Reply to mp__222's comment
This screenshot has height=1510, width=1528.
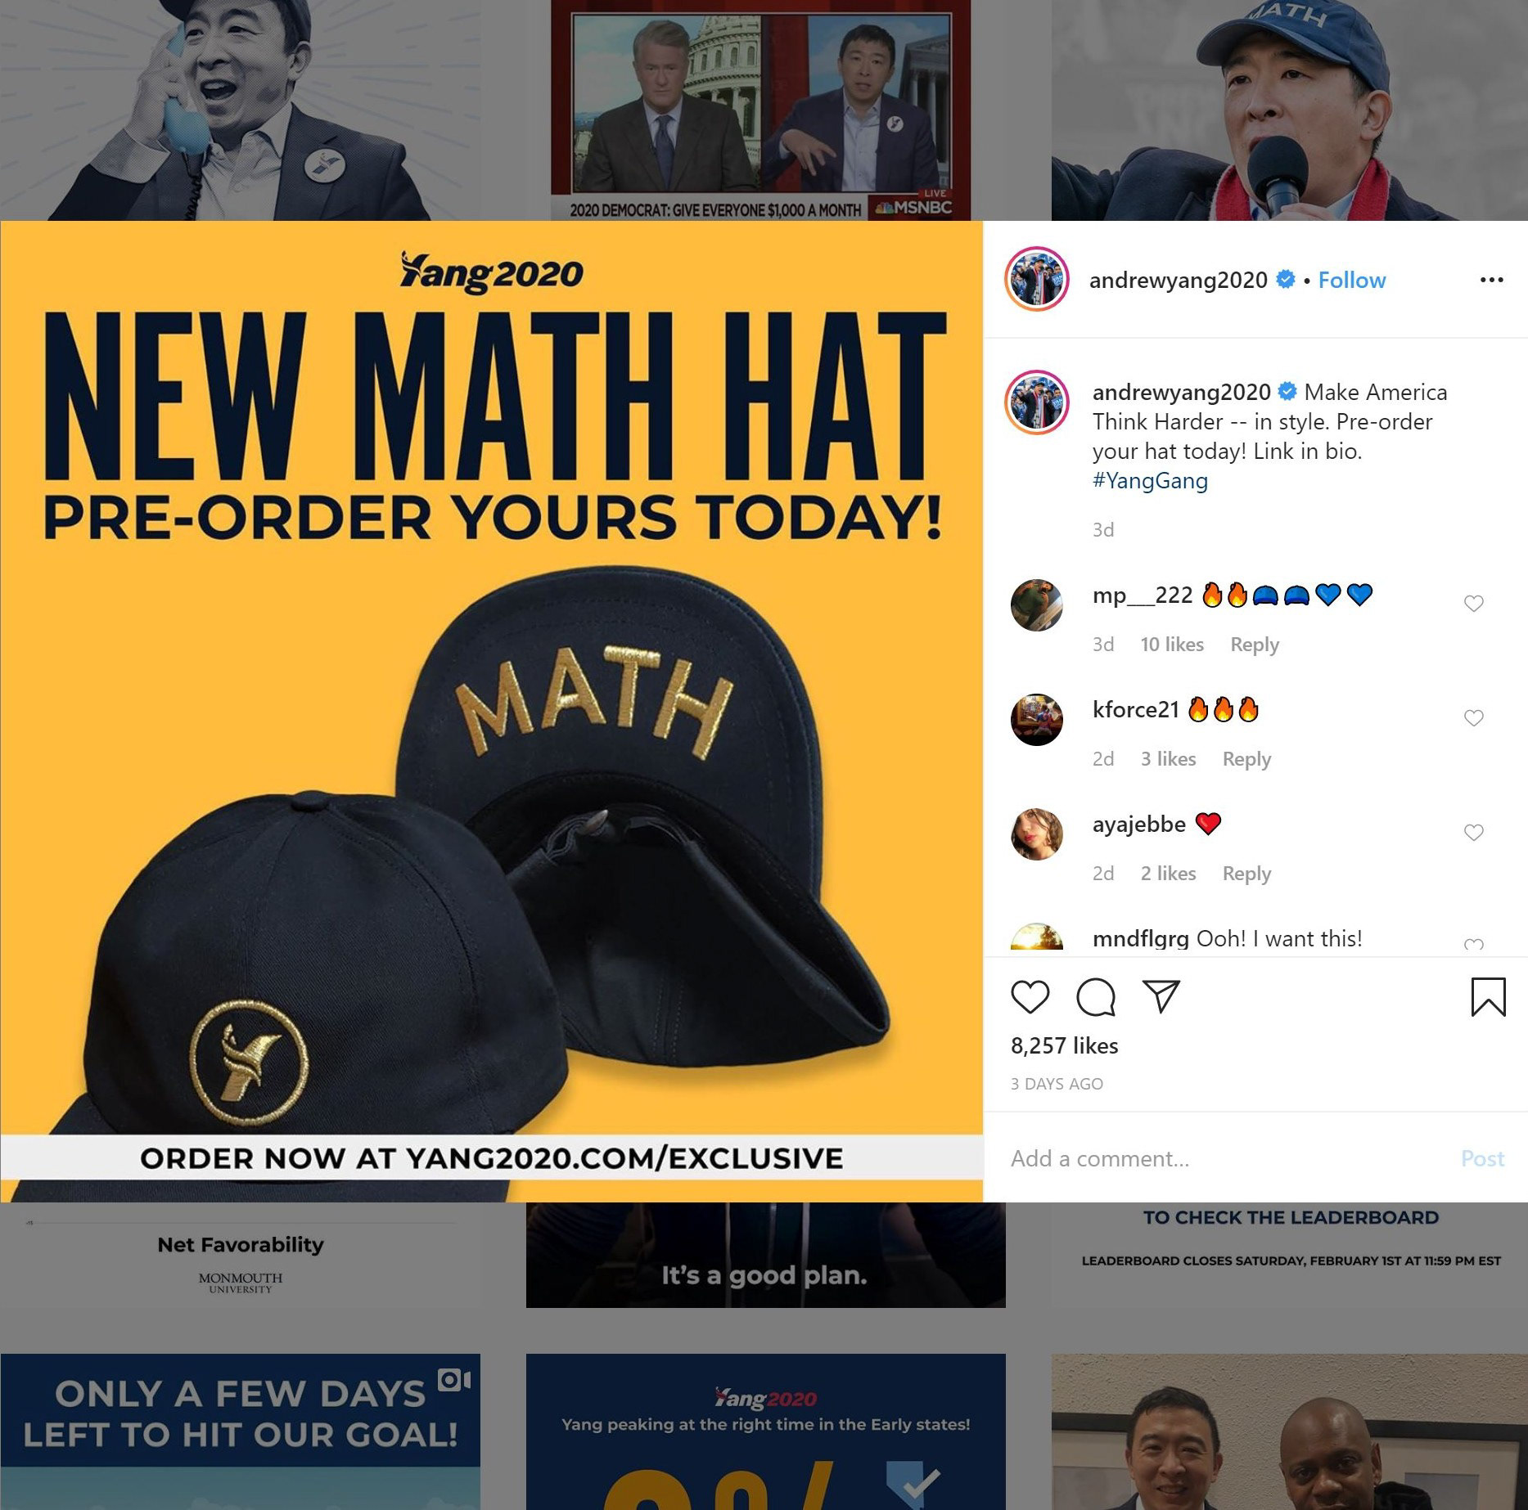pyautogui.click(x=1255, y=645)
